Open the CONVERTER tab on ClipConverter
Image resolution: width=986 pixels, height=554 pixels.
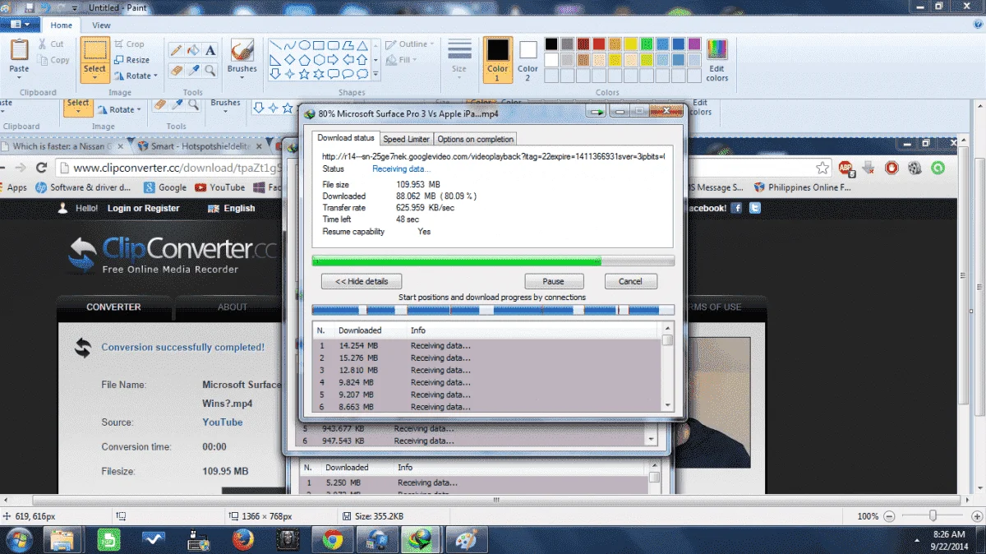tap(113, 307)
